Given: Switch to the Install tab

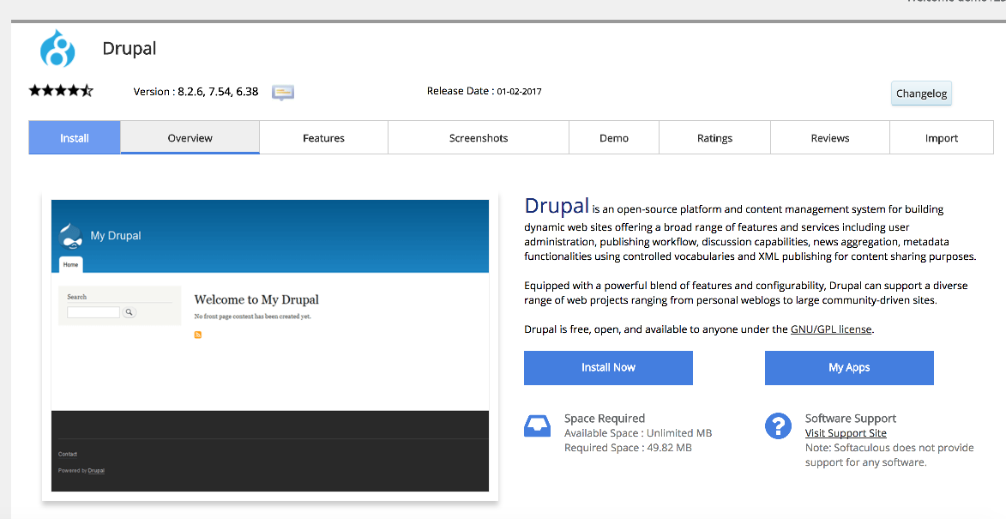Looking at the screenshot, I should 75,137.
